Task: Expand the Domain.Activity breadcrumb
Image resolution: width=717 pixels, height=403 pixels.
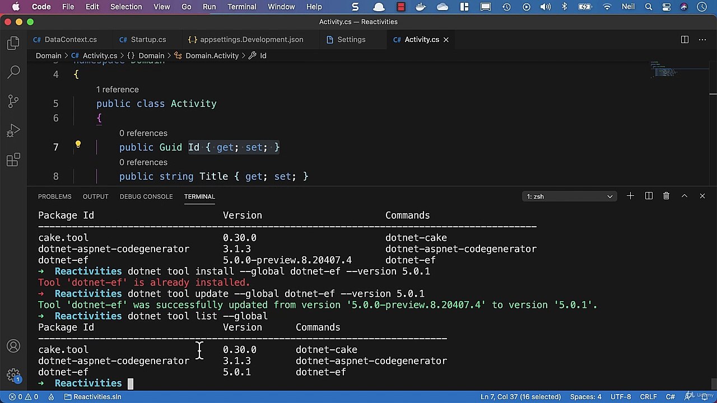Action: pos(207,55)
